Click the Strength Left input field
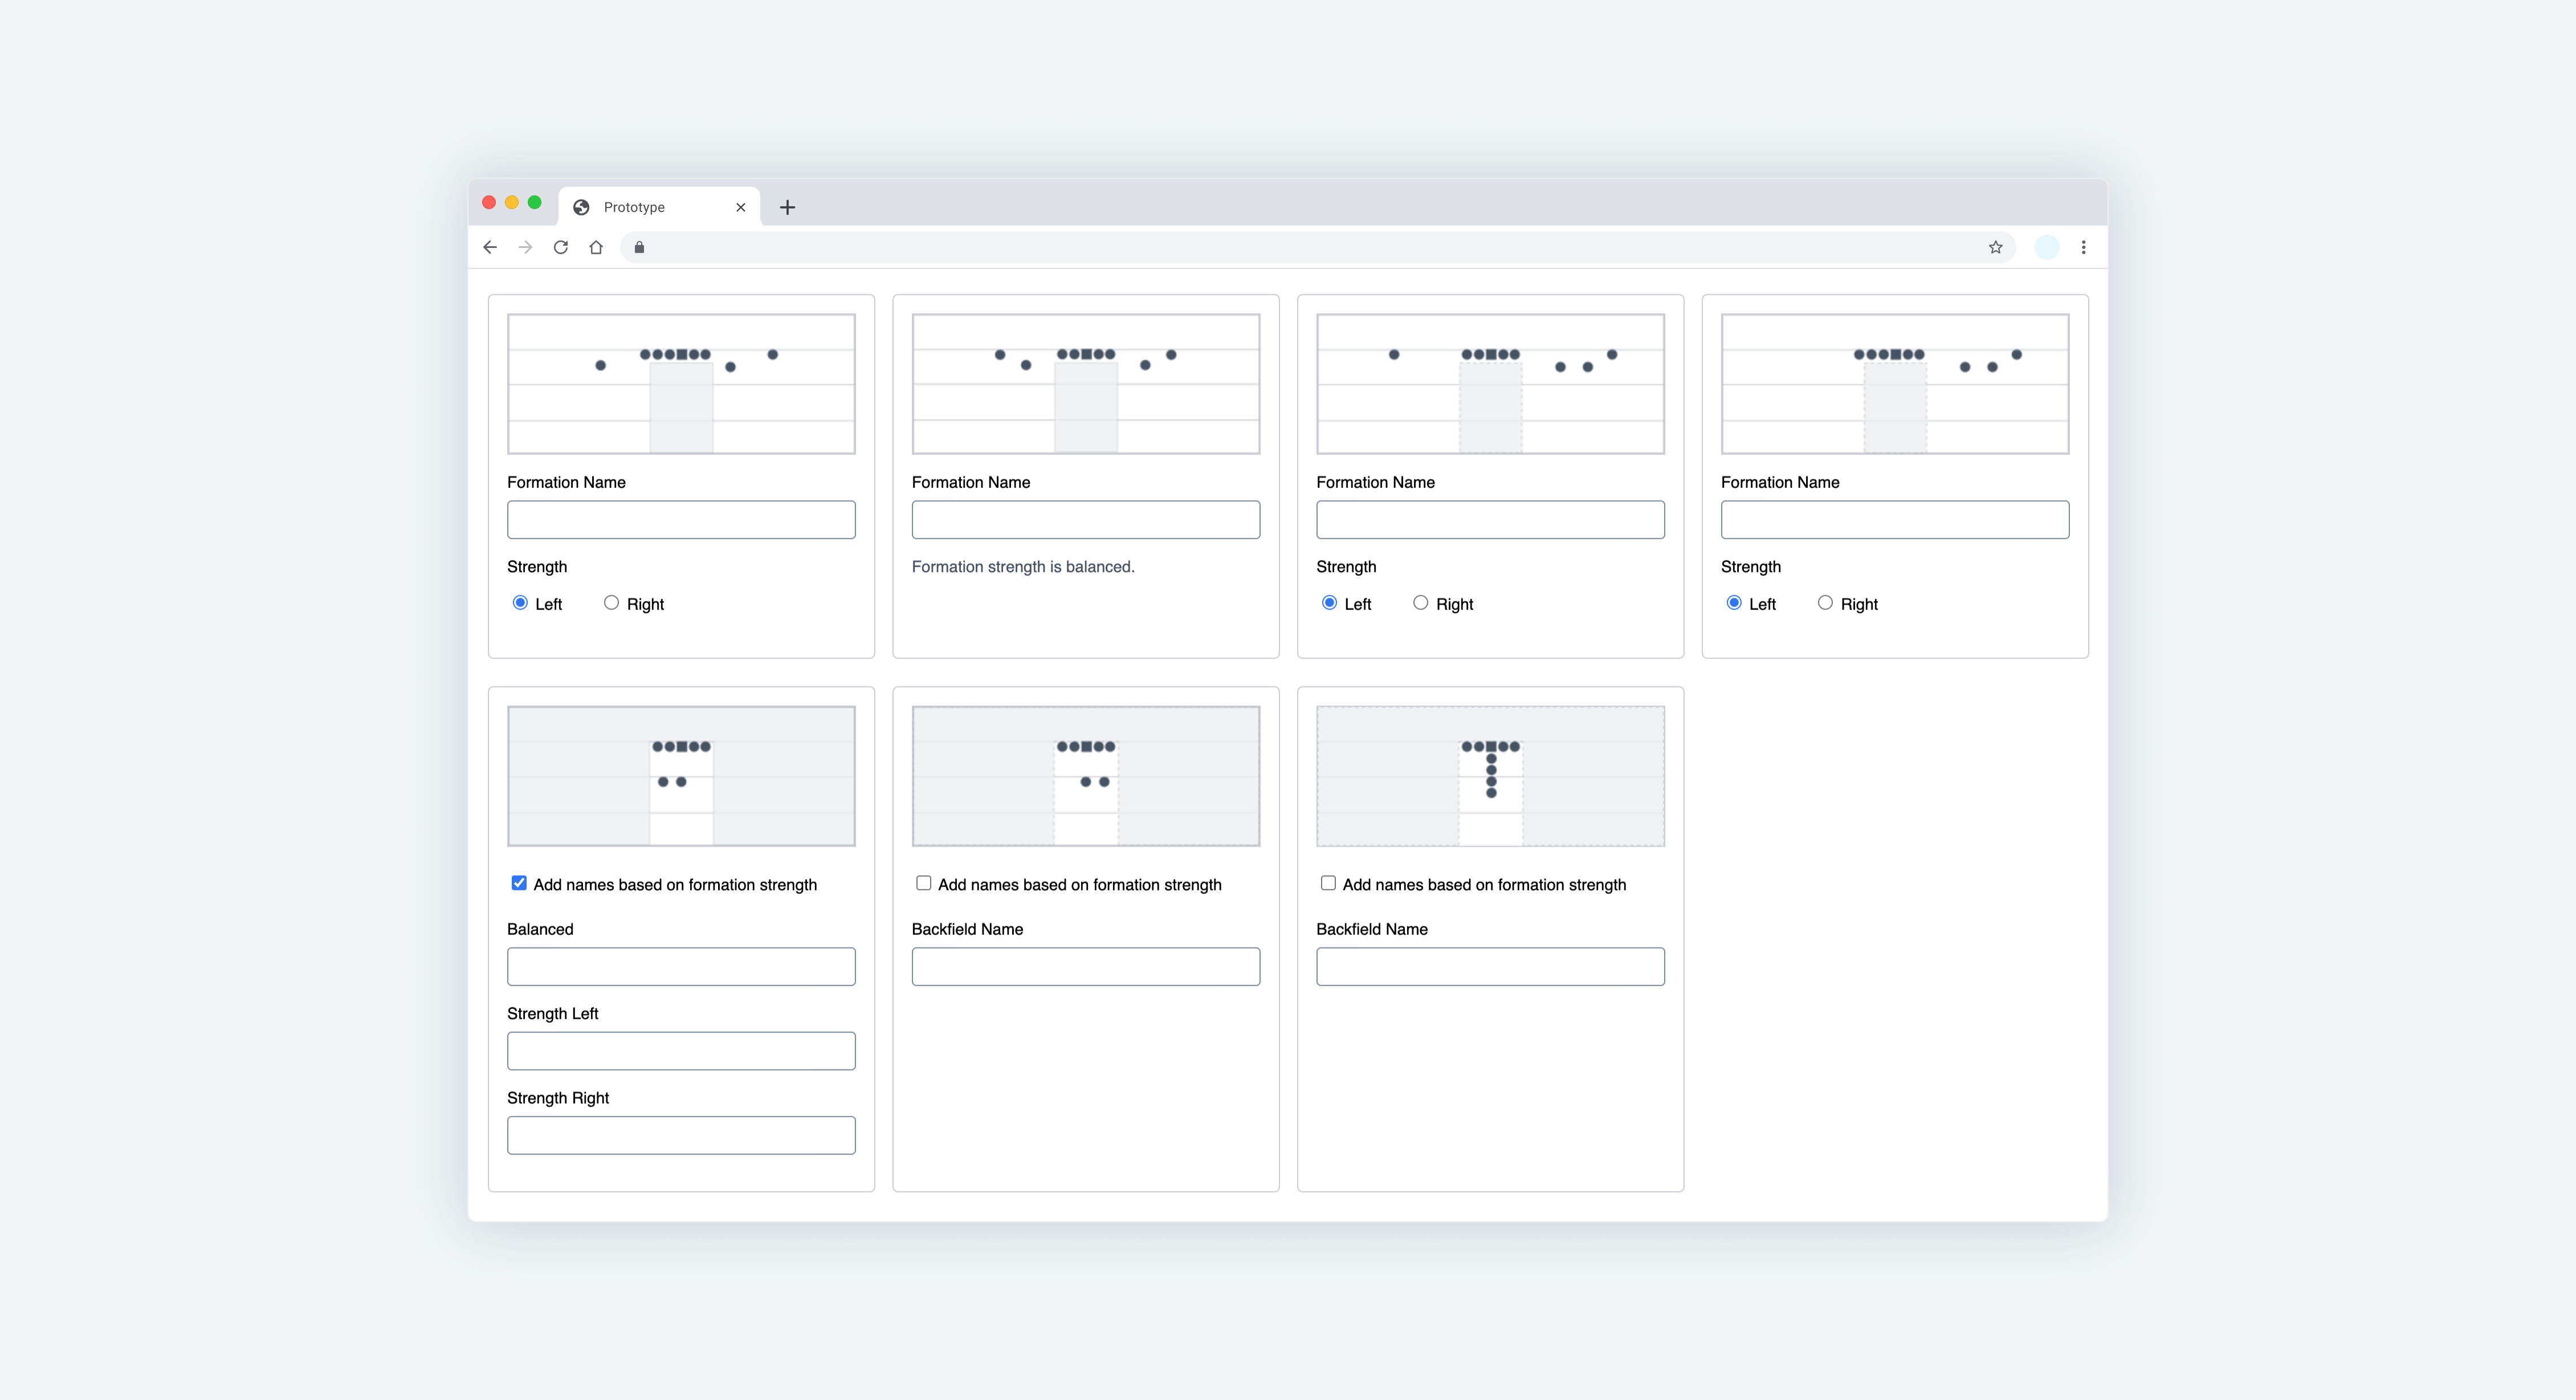This screenshot has width=2576, height=1400. 681,1051
